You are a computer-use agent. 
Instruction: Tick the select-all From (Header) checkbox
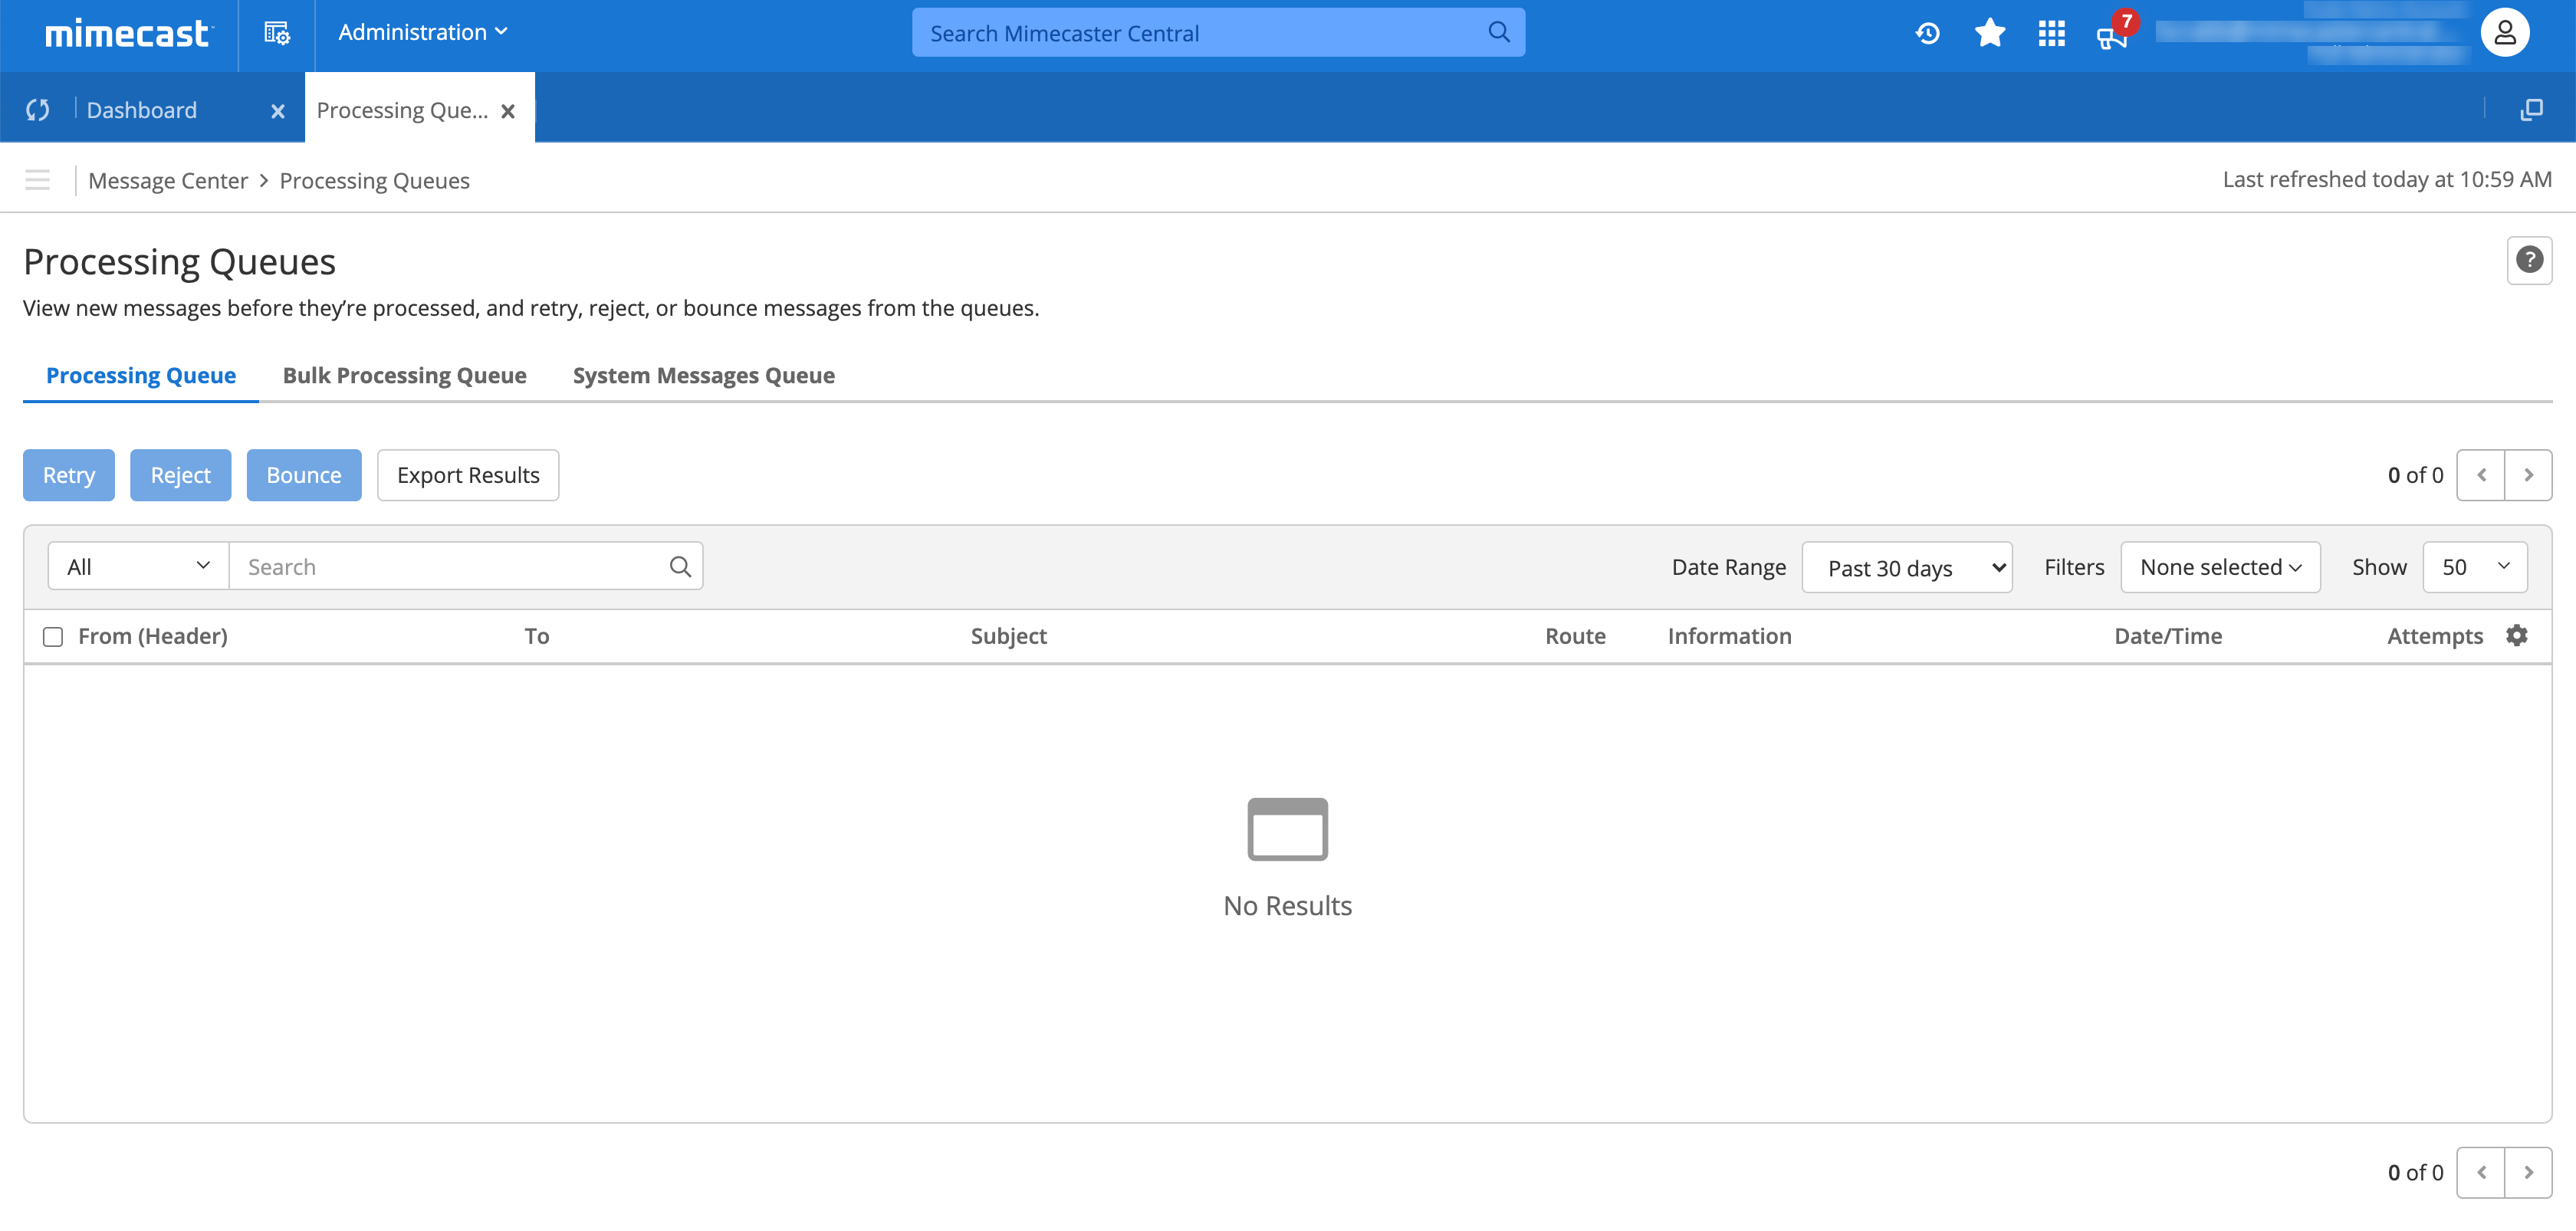(x=53, y=636)
